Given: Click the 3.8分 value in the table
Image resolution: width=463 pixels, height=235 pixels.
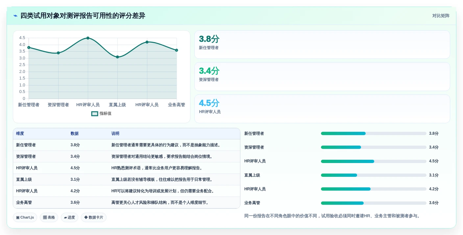Looking at the screenshot, I should pyautogui.click(x=75, y=145).
